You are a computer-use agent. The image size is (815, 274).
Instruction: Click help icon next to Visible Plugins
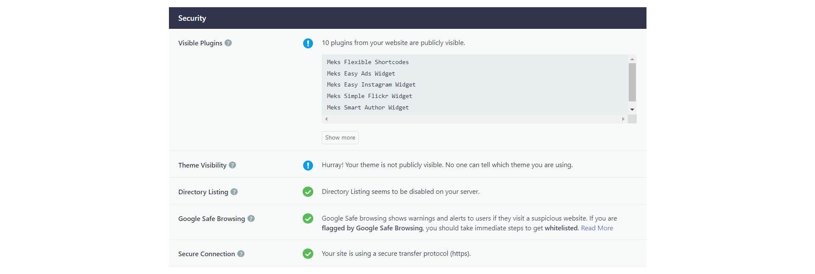coord(228,43)
